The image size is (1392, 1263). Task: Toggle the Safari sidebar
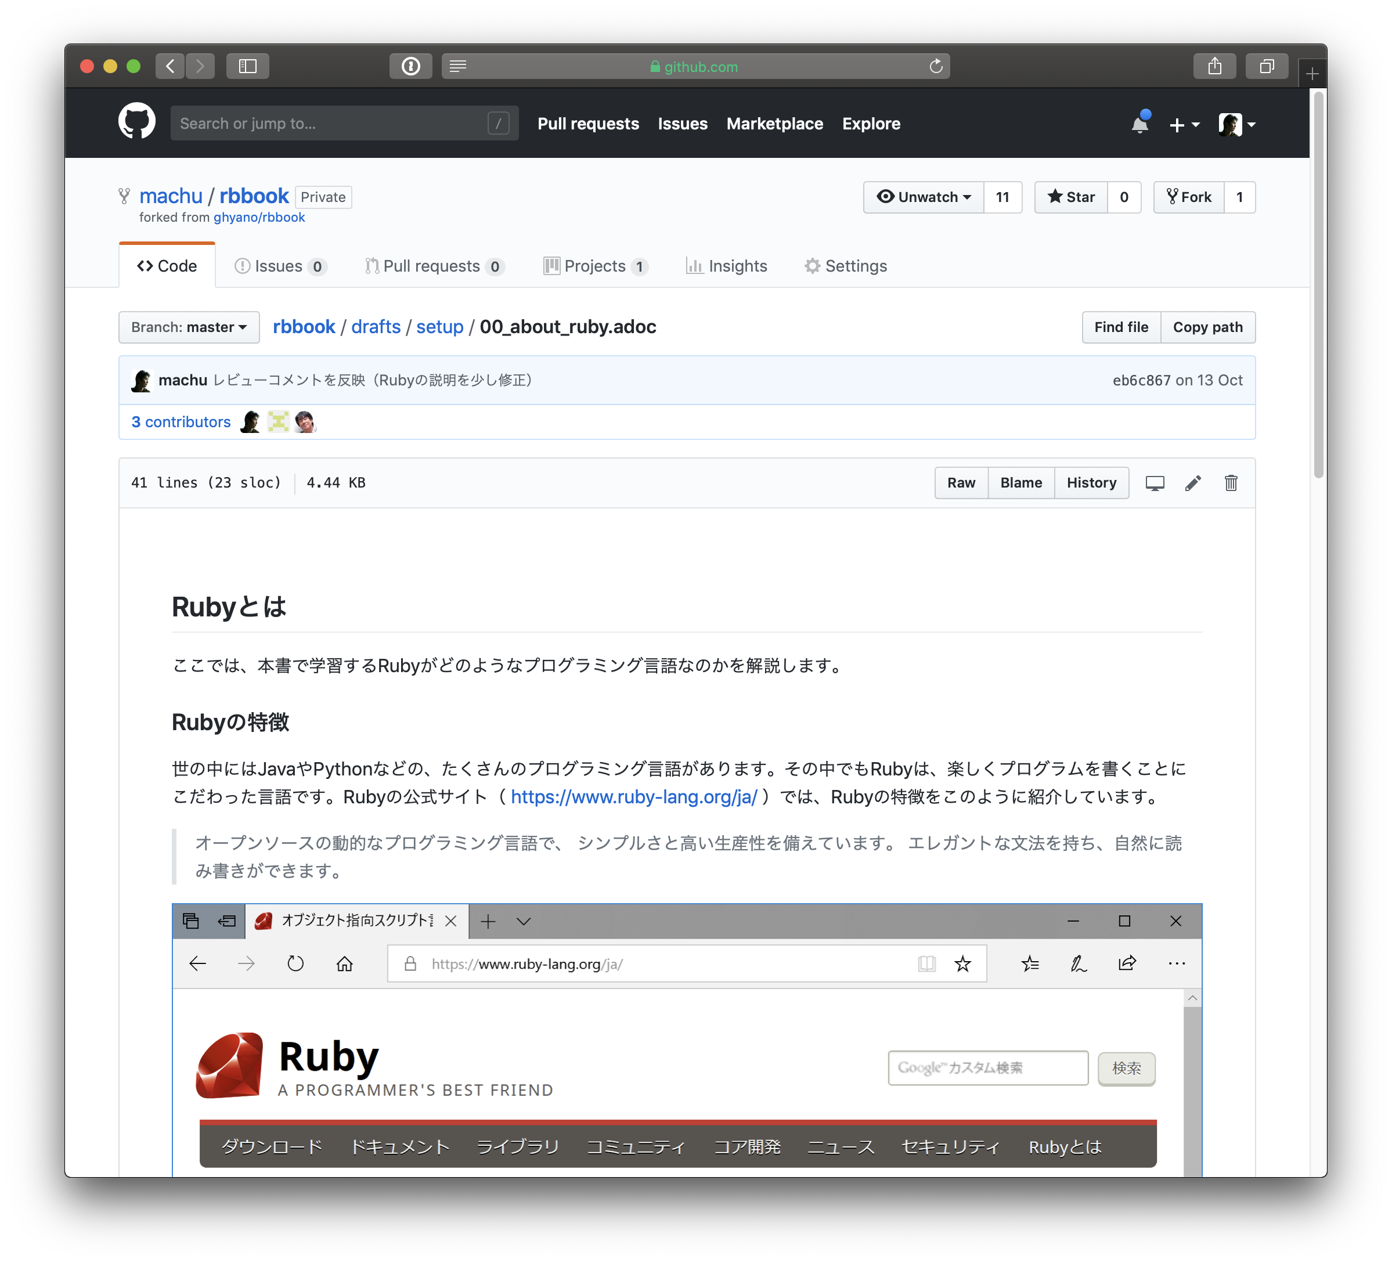(248, 66)
